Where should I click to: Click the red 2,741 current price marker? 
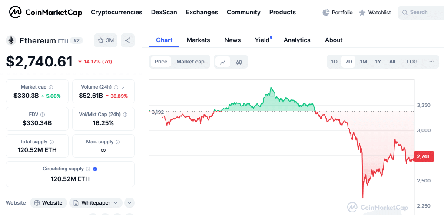(x=424, y=156)
